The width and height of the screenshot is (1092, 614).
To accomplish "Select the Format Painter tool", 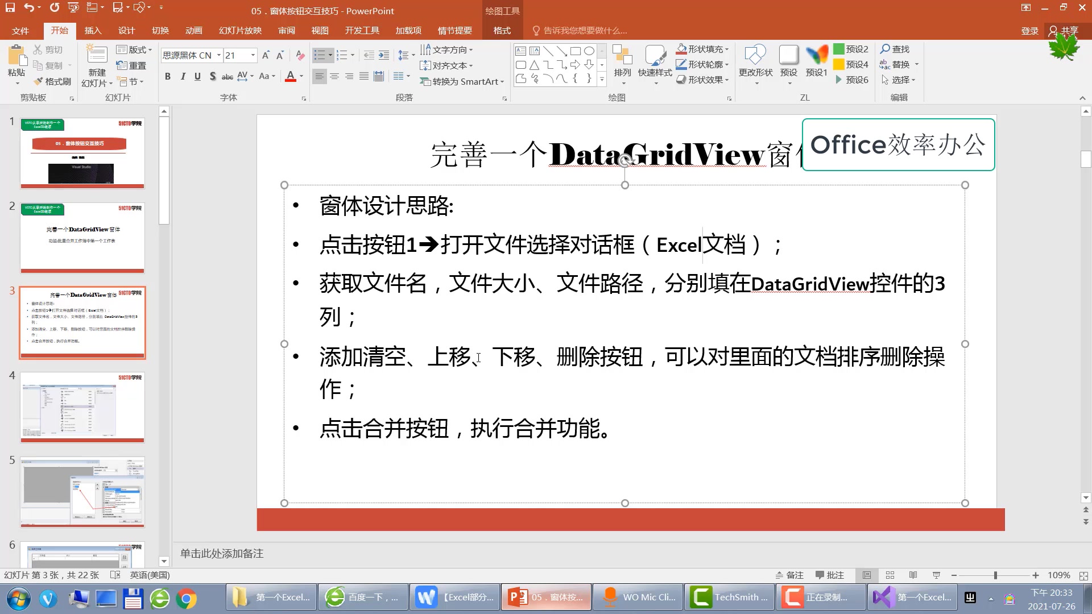I will 53,81.
